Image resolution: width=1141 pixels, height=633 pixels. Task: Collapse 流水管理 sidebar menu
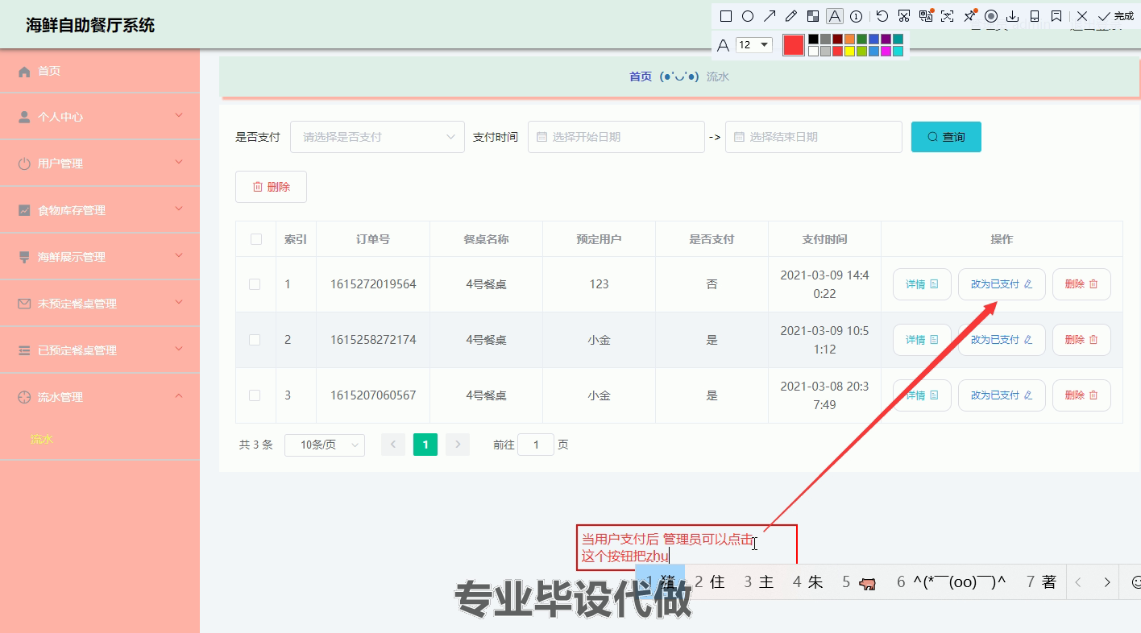click(100, 397)
